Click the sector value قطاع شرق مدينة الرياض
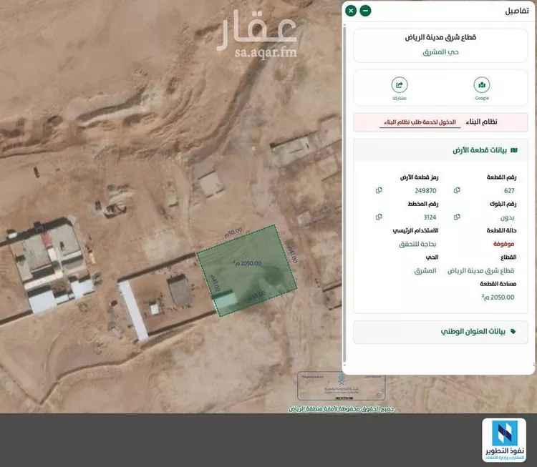The height and width of the screenshot is (467, 537). 480,270
